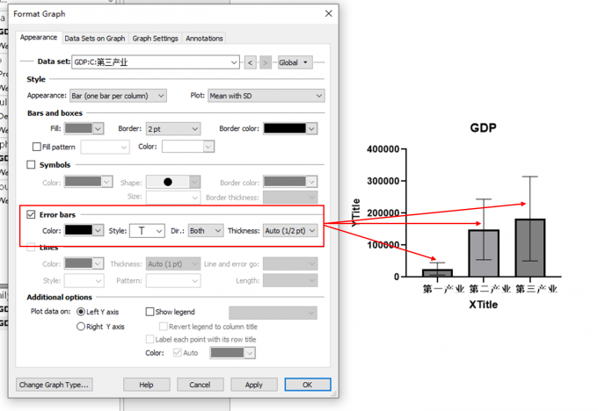Close the Format Graph dialog
The image size is (598, 411).
tap(329, 14)
